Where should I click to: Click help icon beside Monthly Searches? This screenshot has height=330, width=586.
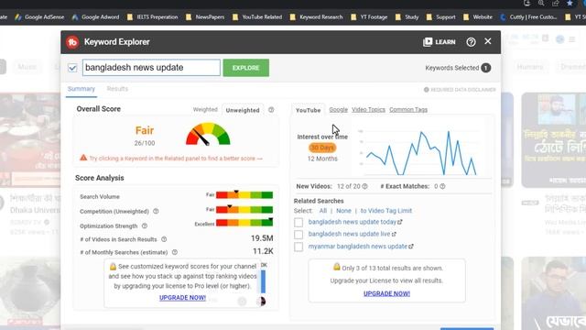[175, 252]
